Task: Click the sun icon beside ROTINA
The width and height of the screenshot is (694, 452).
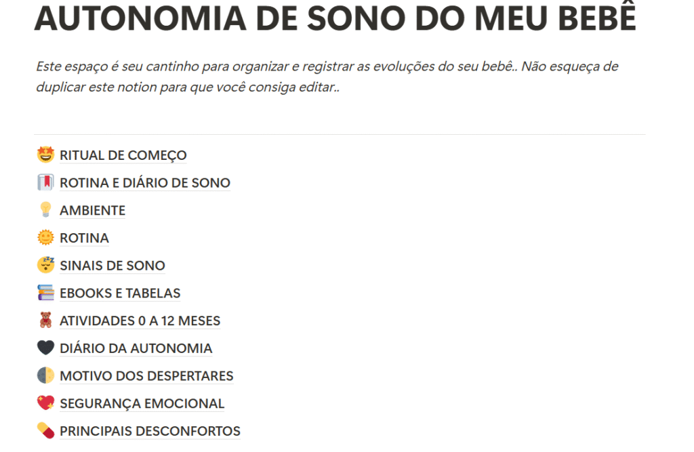Action: pyautogui.click(x=45, y=238)
